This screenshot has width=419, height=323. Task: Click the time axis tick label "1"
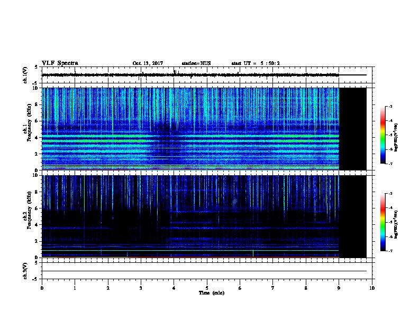point(75,288)
